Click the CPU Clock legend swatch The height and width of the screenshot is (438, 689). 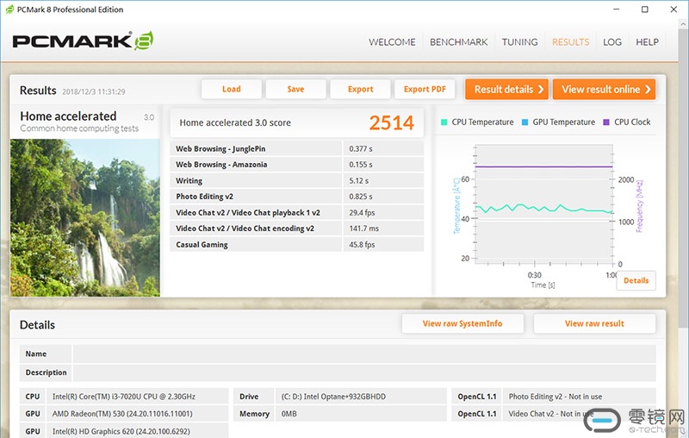click(x=606, y=122)
